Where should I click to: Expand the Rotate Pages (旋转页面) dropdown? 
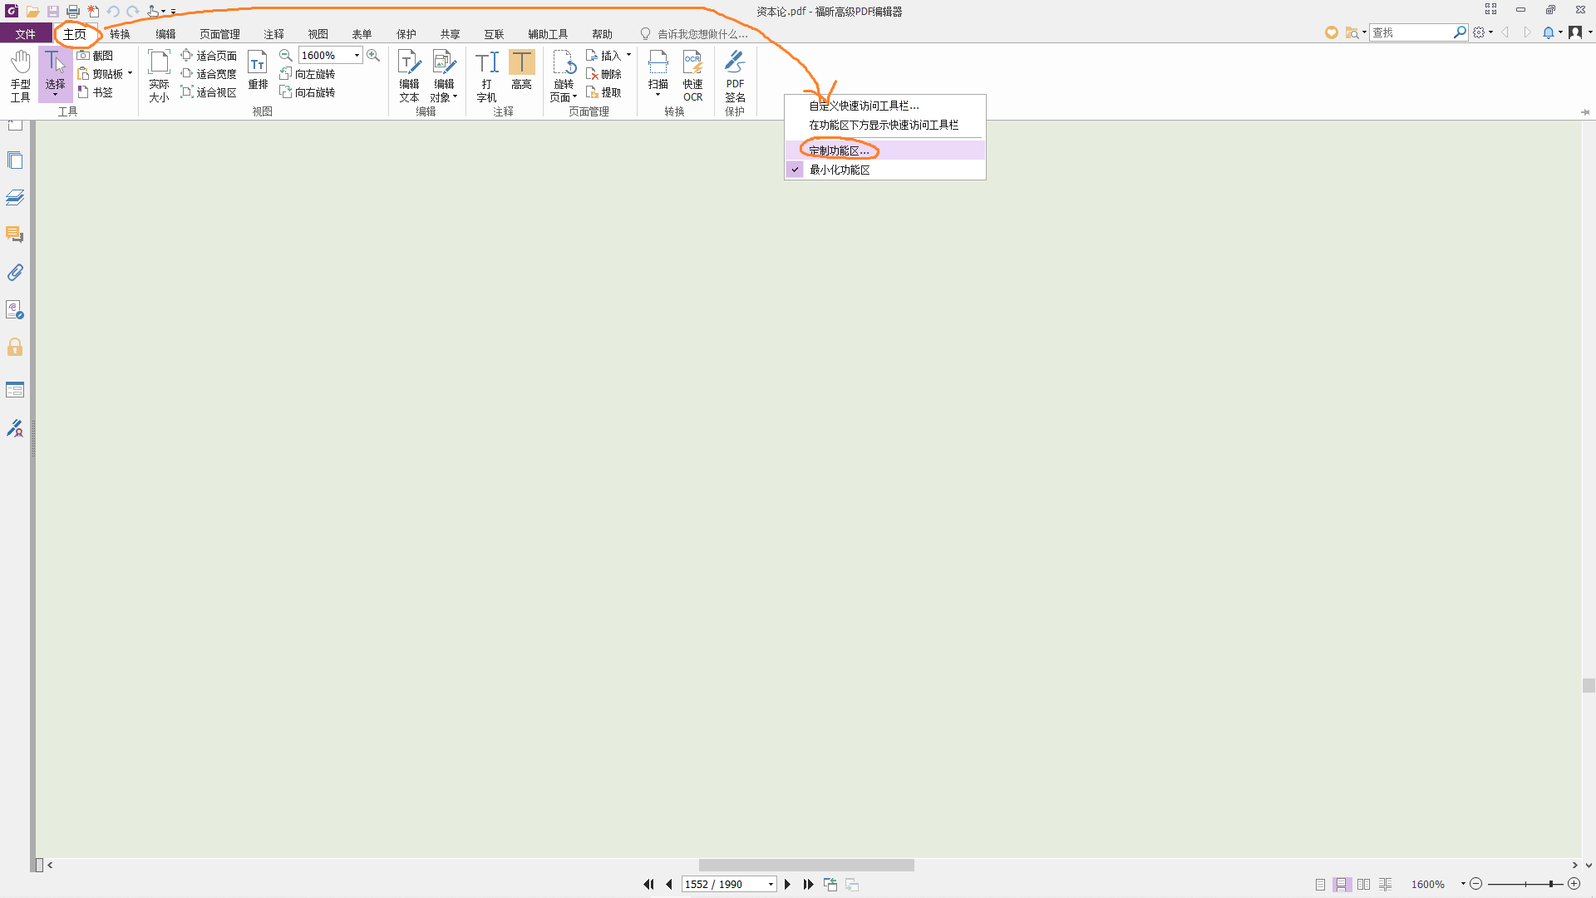tap(574, 97)
